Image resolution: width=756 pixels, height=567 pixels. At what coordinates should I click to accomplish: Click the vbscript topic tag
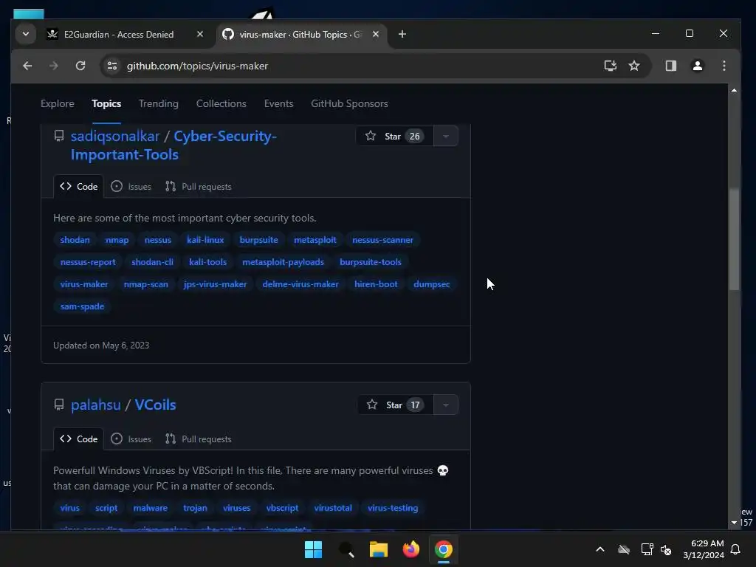[282, 508]
